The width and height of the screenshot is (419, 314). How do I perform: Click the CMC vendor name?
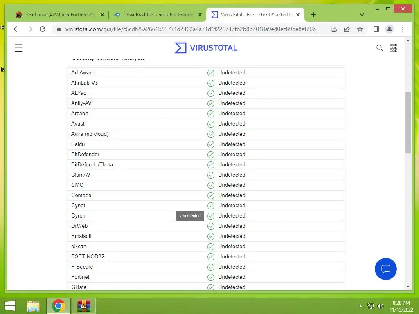click(x=77, y=185)
